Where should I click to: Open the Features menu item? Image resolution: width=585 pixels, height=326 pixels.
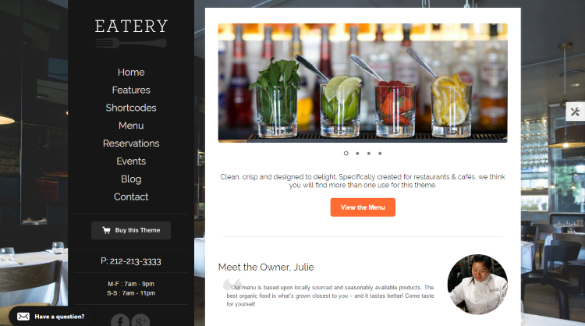point(131,90)
